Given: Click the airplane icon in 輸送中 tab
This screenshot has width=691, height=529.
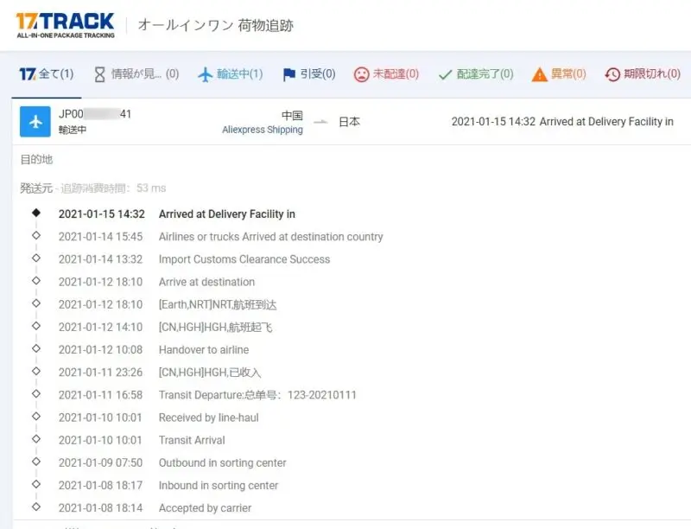Looking at the screenshot, I should pyautogui.click(x=205, y=74).
